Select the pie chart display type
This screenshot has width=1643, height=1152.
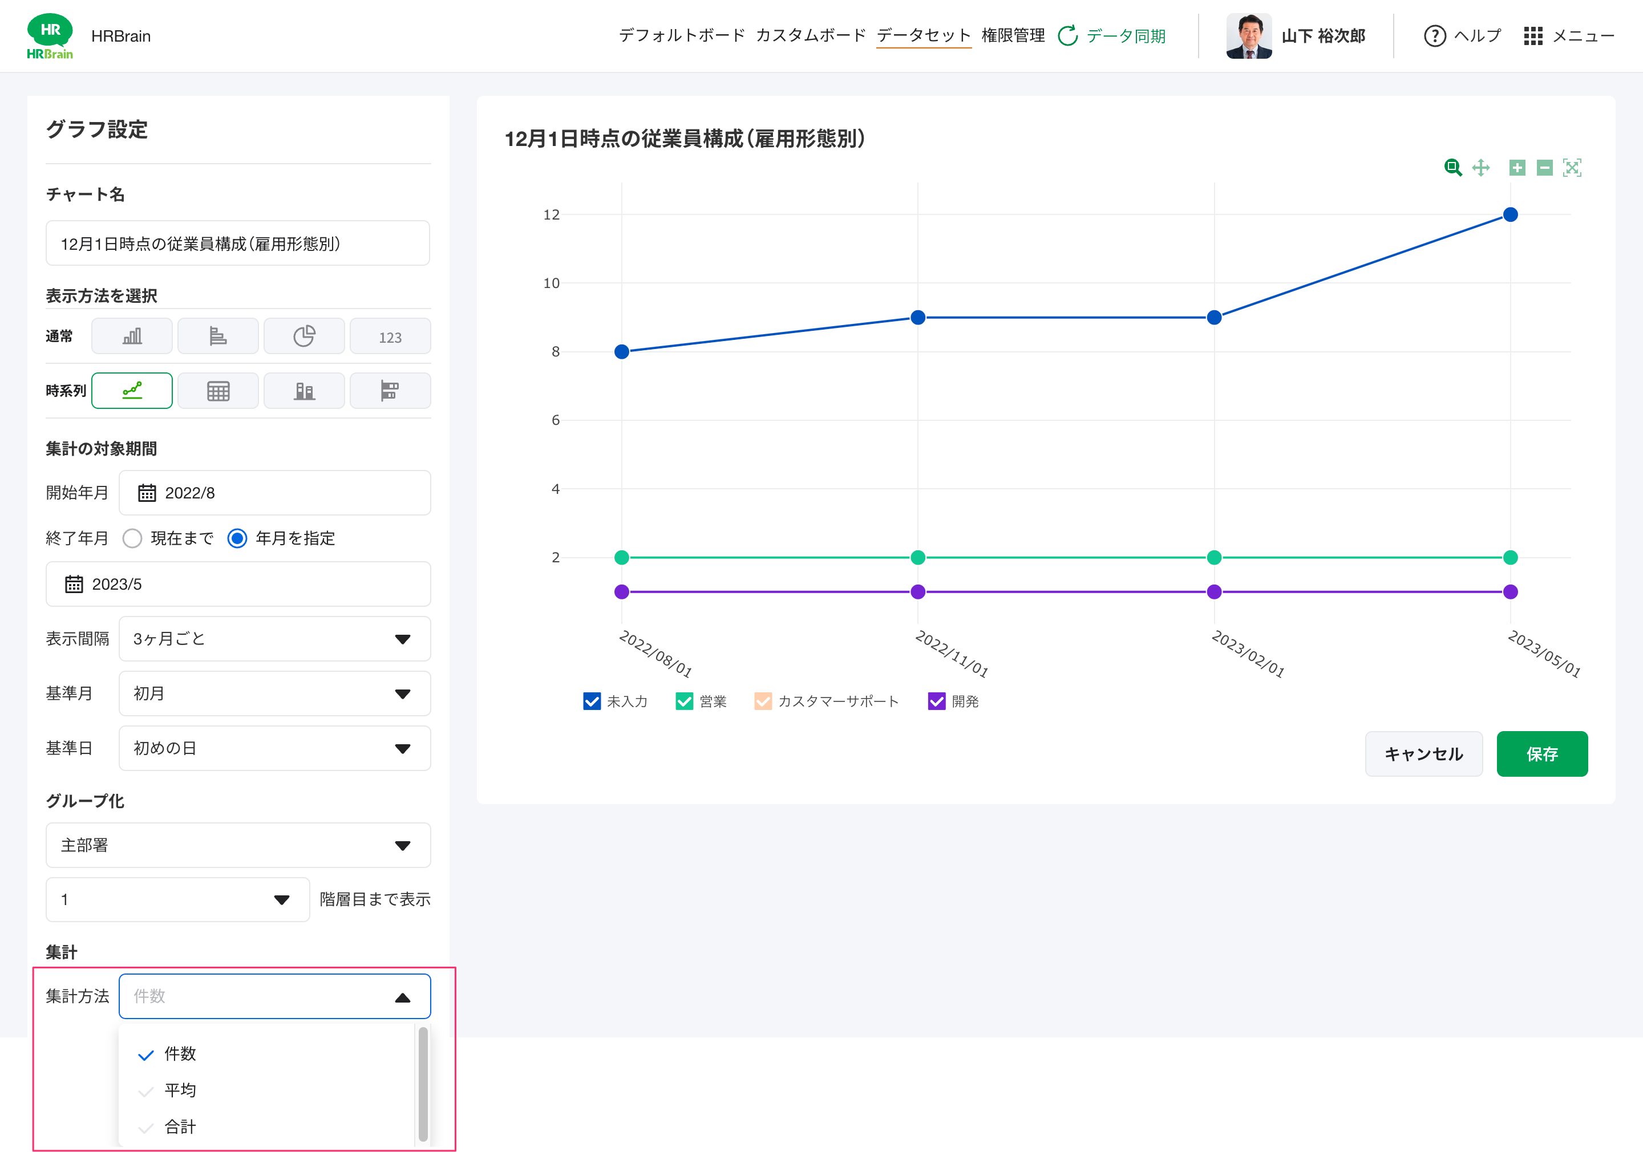[x=304, y=336]
